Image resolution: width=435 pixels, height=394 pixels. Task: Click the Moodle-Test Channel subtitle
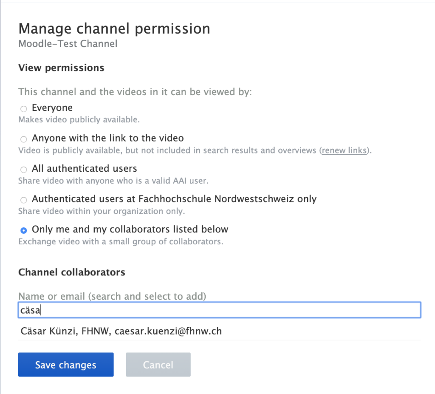pos(68,44)
